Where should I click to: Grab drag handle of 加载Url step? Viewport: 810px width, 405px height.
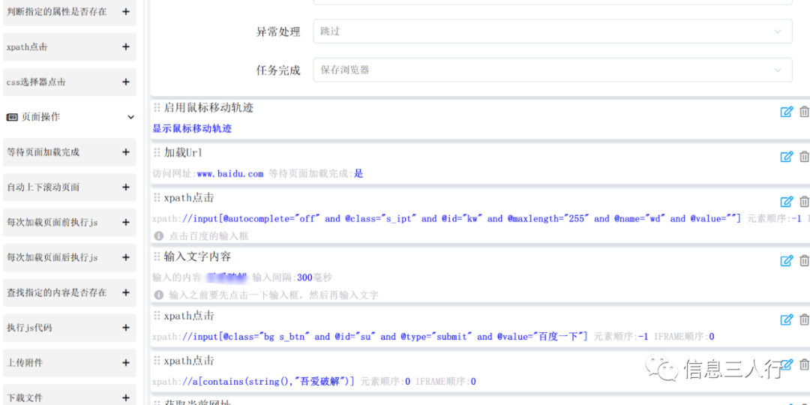click(157, 153)
